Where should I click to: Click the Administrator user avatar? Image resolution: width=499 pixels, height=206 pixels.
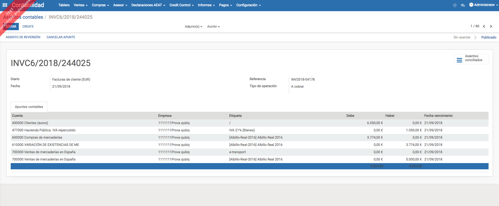coord(471,5)
